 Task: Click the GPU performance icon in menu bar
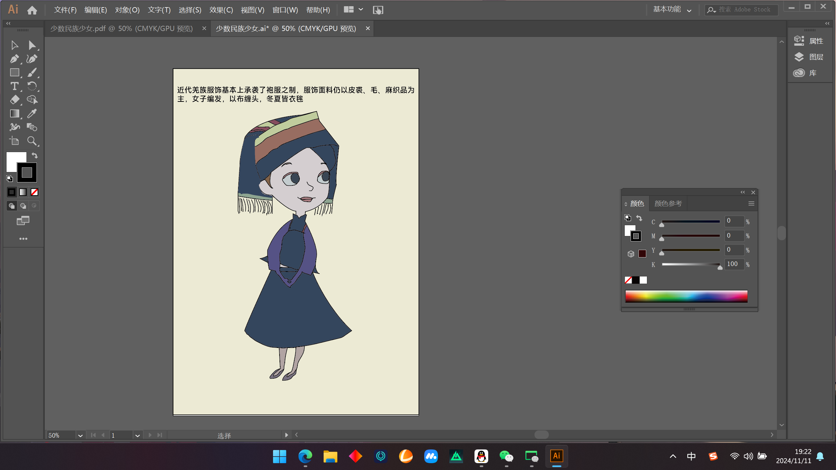(378, 10)
